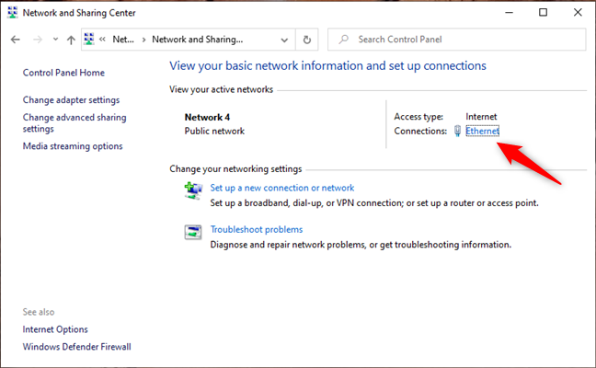596x368 pixels.
Task: Go to Control Panel Home
Action: (63, 73)
